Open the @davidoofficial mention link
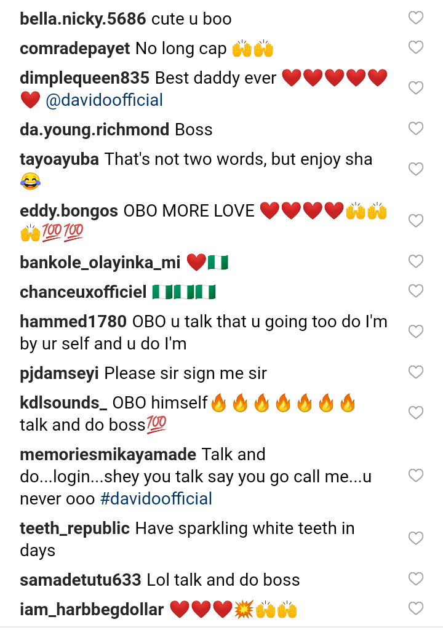The width and height of the screenshot is (443, 630). (105, 100)
